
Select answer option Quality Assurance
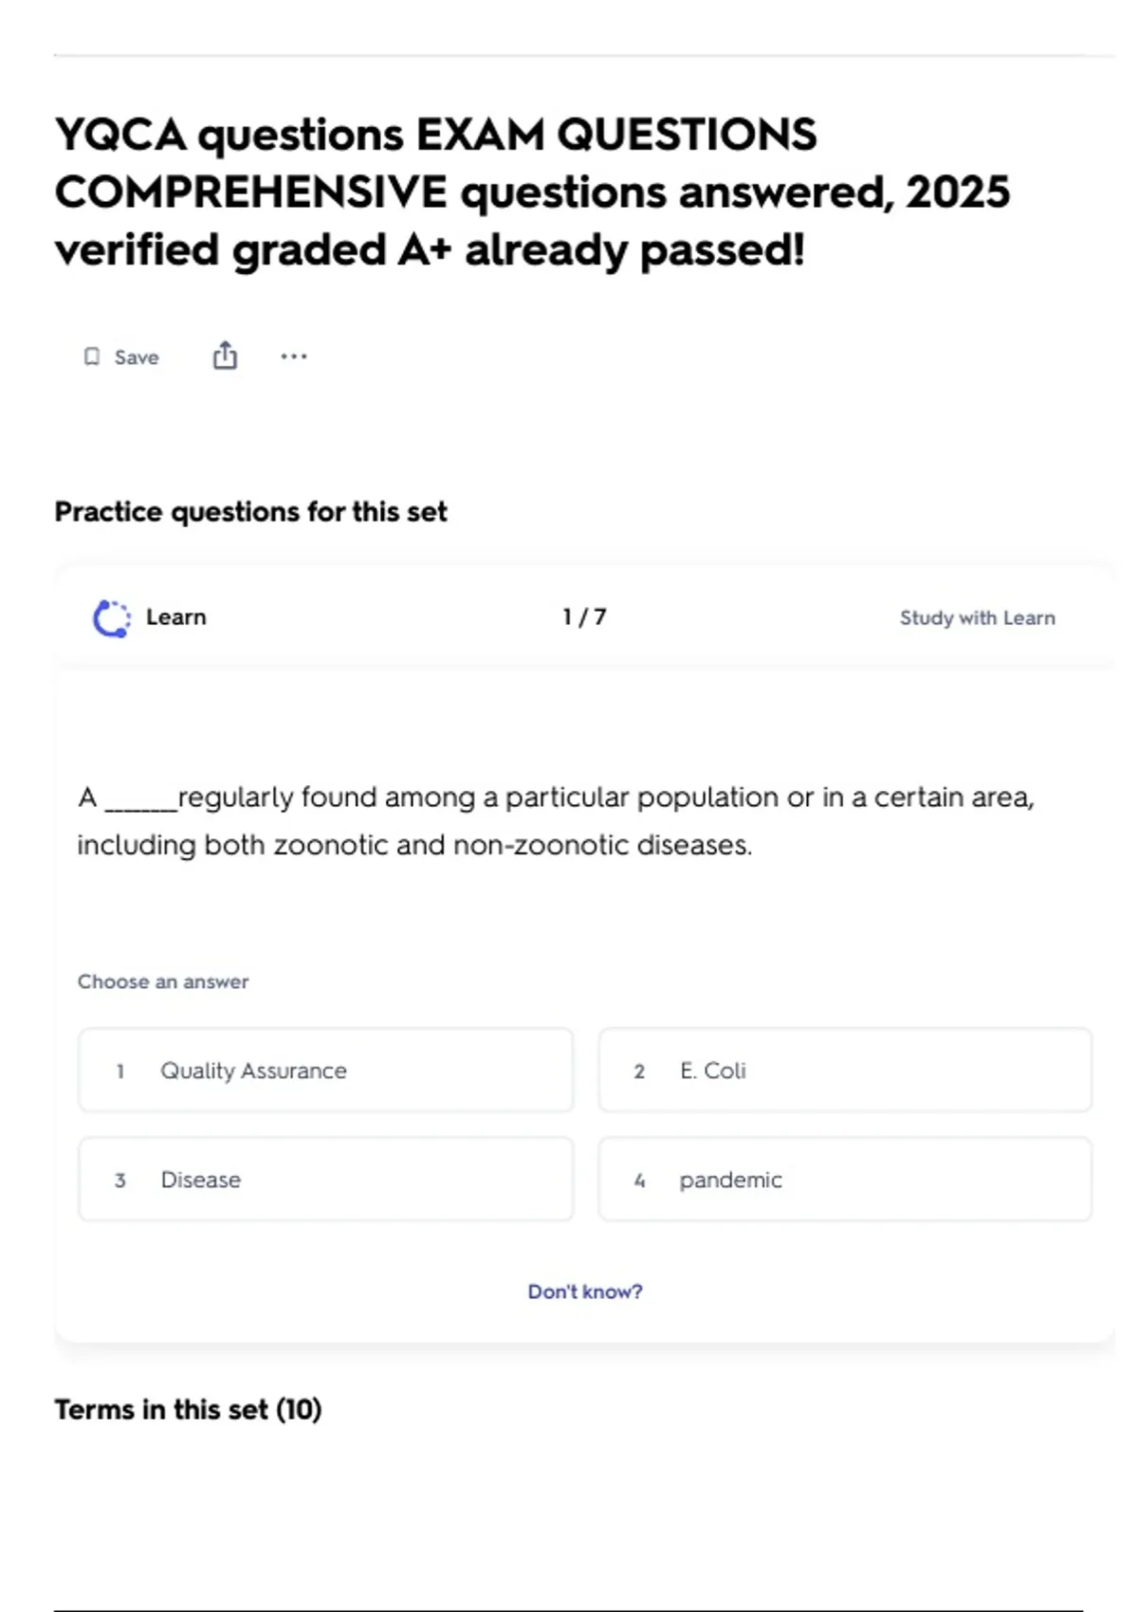(325, 1070)
